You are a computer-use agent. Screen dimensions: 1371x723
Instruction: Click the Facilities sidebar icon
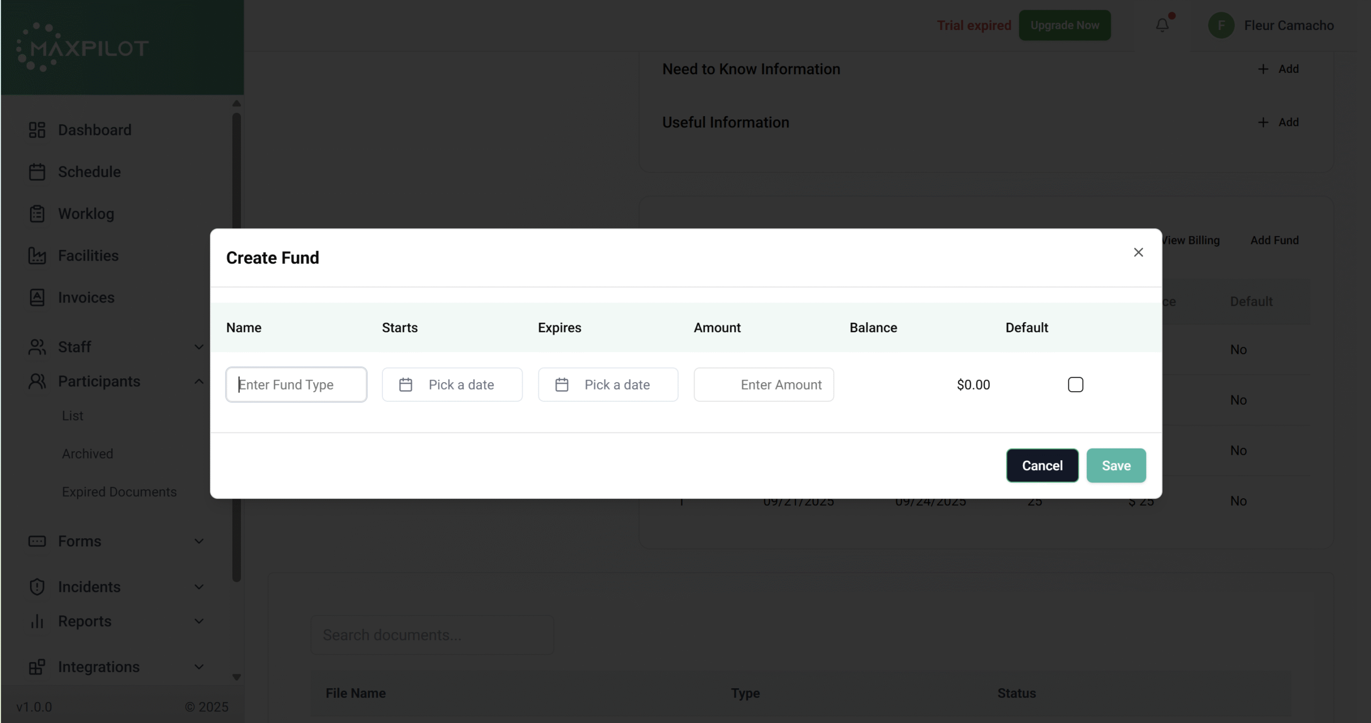point(37,256)
